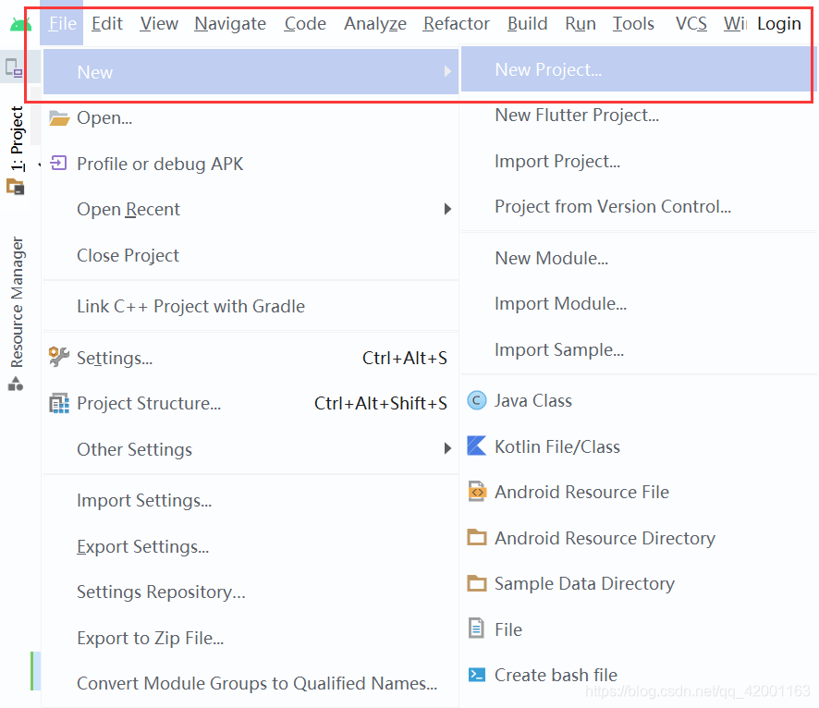The height and width of the screenshot is (708, 819).
Task: Select Settings Repository...
Action: pos(251,592)
